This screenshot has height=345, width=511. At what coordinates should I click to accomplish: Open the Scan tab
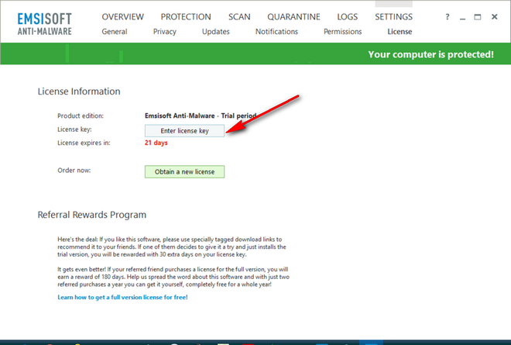pyautogui.click(x=239, y=16)
